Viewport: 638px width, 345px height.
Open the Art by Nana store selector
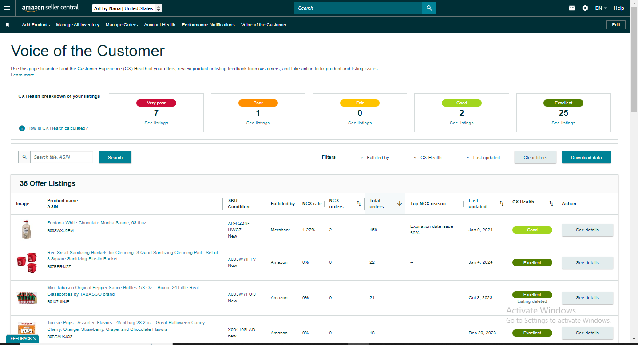[x=127, y=8]
